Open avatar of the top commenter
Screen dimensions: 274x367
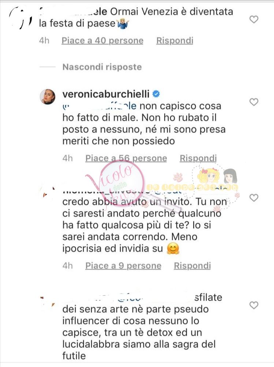20,18
